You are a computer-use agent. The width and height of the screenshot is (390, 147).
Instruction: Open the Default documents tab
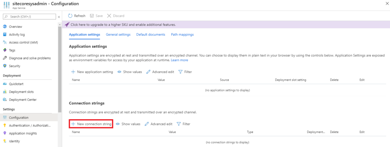point(151,35)
